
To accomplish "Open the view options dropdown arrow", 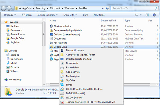I will click(x=141, y=15).
